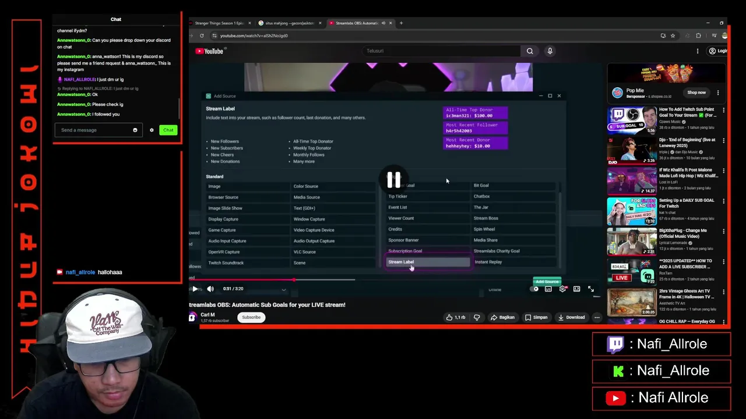Reload the page with the refresh icon

tap(202, 35)
